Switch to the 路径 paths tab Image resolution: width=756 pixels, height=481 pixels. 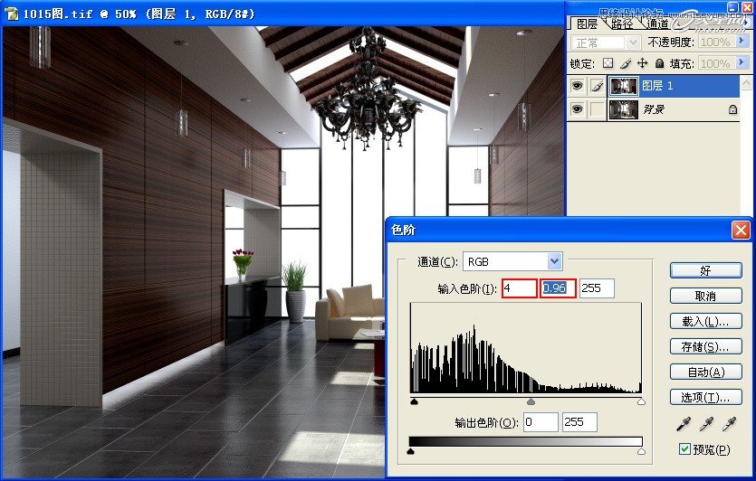point(622,24)
